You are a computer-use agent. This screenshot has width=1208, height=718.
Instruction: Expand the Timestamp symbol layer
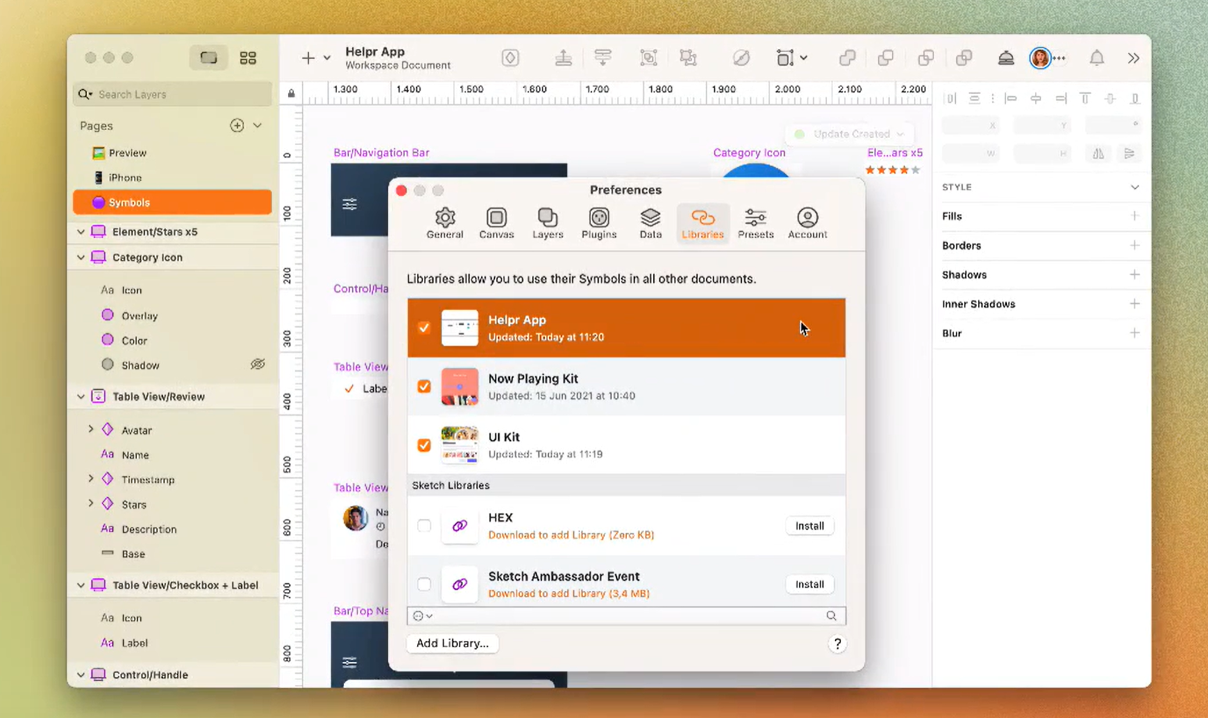click(91, 479)
